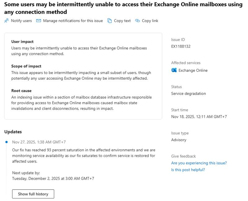Screen dimensions: 248x201
Task: Click the Nov 27, 2025 update timestamp
Action: (39, 142)
